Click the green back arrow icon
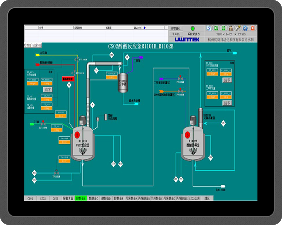 click(x=216, y=28)
